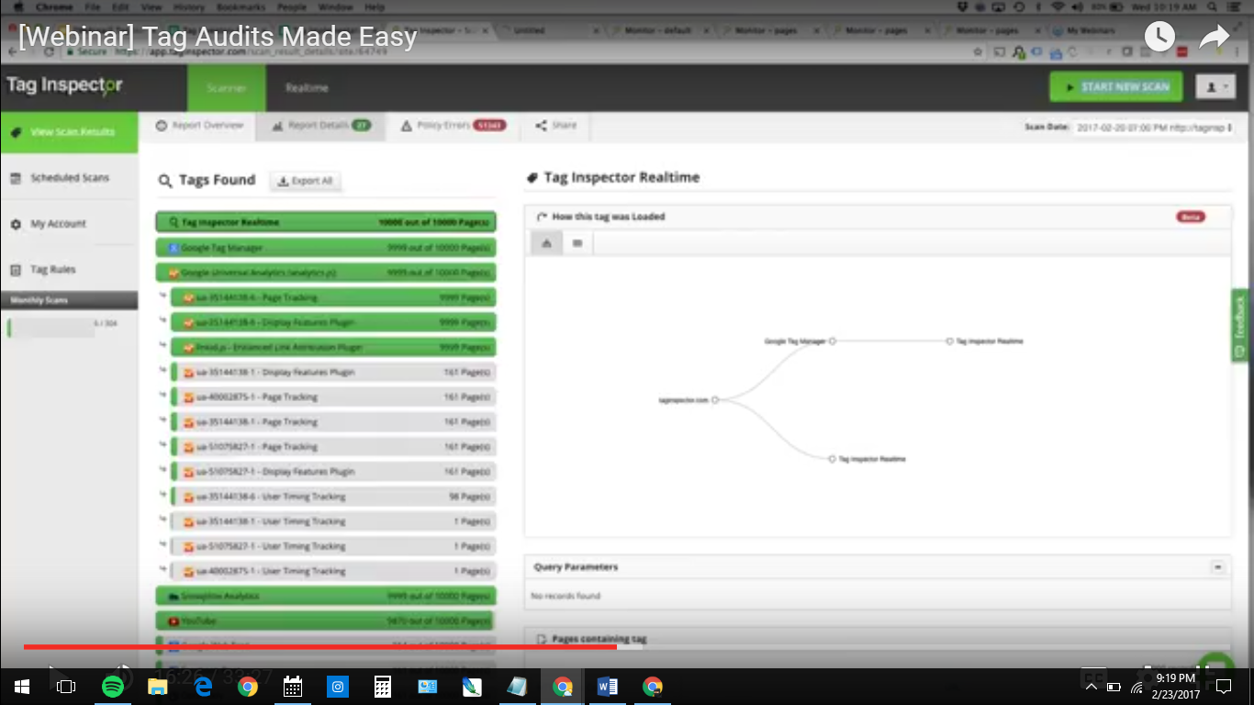Show hidden system tray icons
This screenshot has width=1254, height=705.
1092,687
